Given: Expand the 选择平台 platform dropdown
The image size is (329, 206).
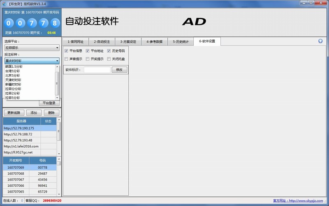Looking at the screenshot, I should [32, 48].
